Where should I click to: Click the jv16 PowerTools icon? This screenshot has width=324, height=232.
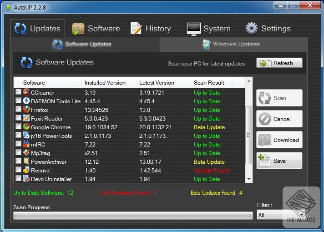coord(26,135)
